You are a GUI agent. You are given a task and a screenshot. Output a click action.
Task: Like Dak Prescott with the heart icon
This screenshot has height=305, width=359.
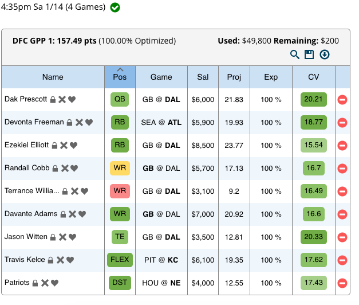pyautogui.click(x=72, y=100)
